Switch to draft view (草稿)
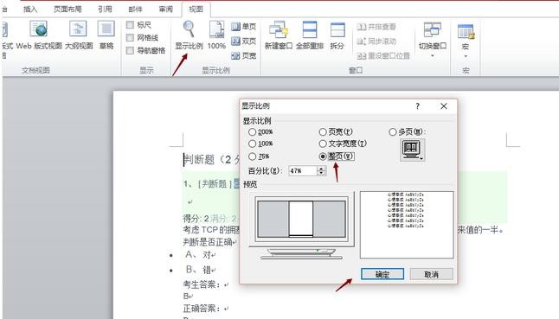The height and width of the screenshot is (319, 559). pyautogui.click(x=106, y=35)
